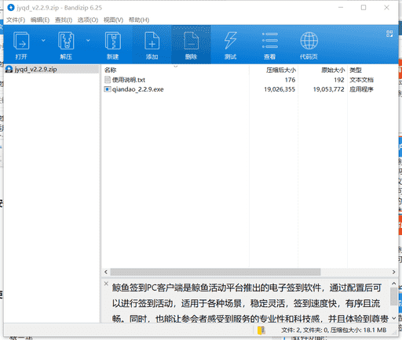The height and width of the screenshot is (340, 402).
Task: Open the 查找(I) menu
Action: coord(64,20)
